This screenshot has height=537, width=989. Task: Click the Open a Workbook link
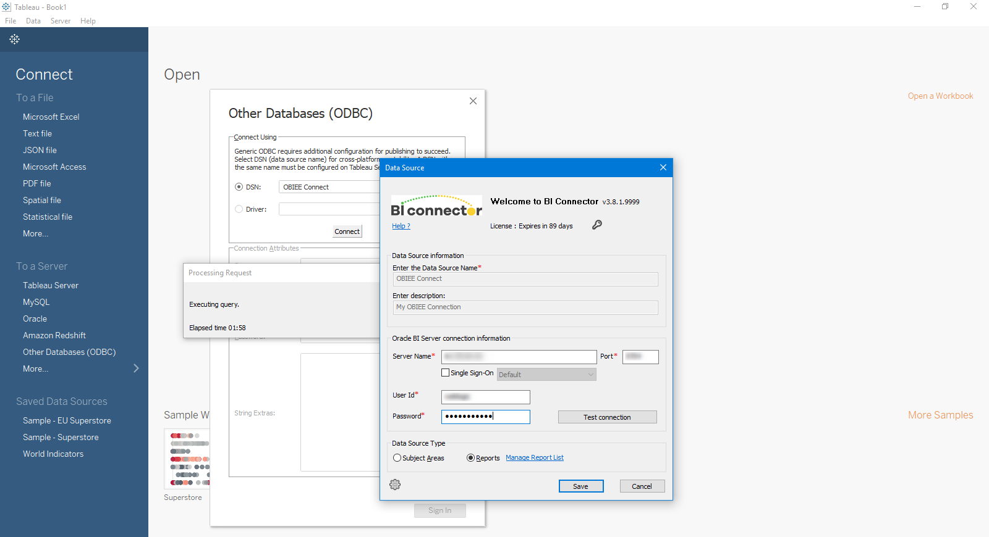point(940,96)
